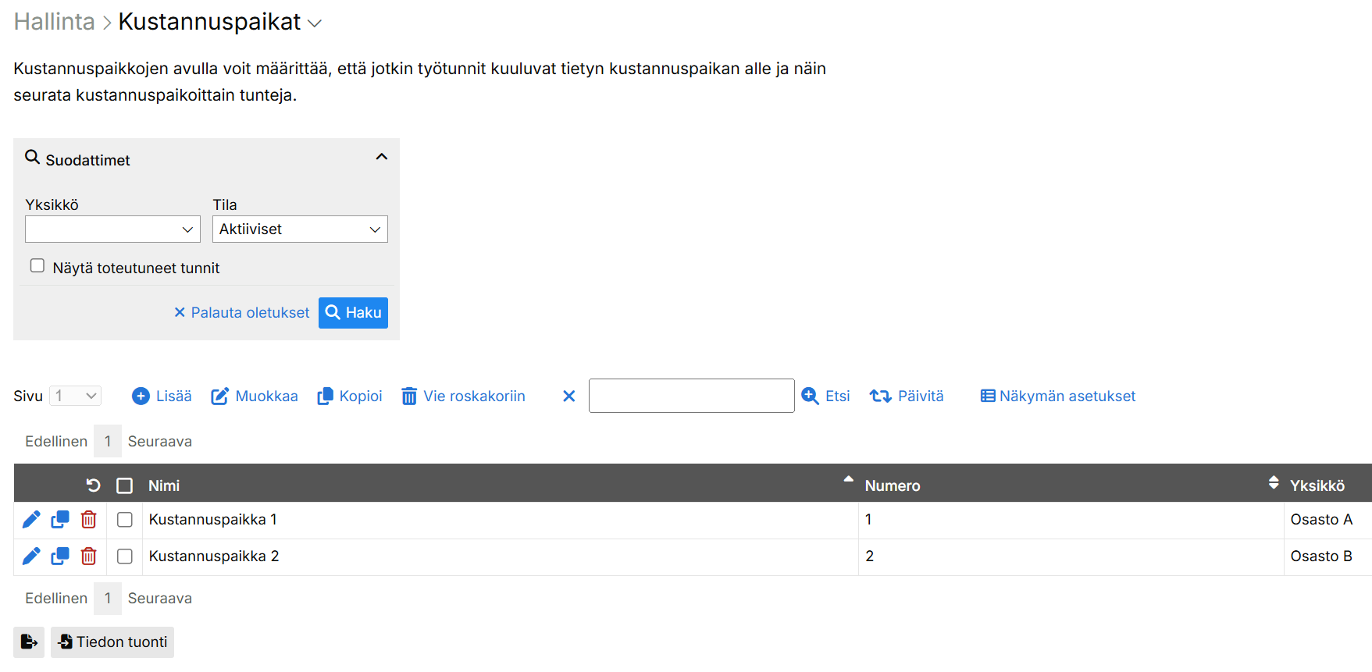The height and width of the screenshot is (672, 1372).
Task: Open the Tila dropdown showing Aktiiviset
Action: 300,229
